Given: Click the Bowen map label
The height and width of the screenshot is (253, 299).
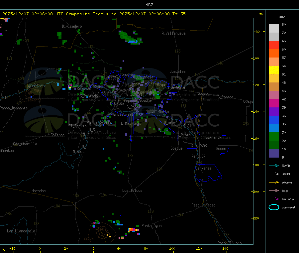Looking at the screenshot, I should [x=221, y=149].
